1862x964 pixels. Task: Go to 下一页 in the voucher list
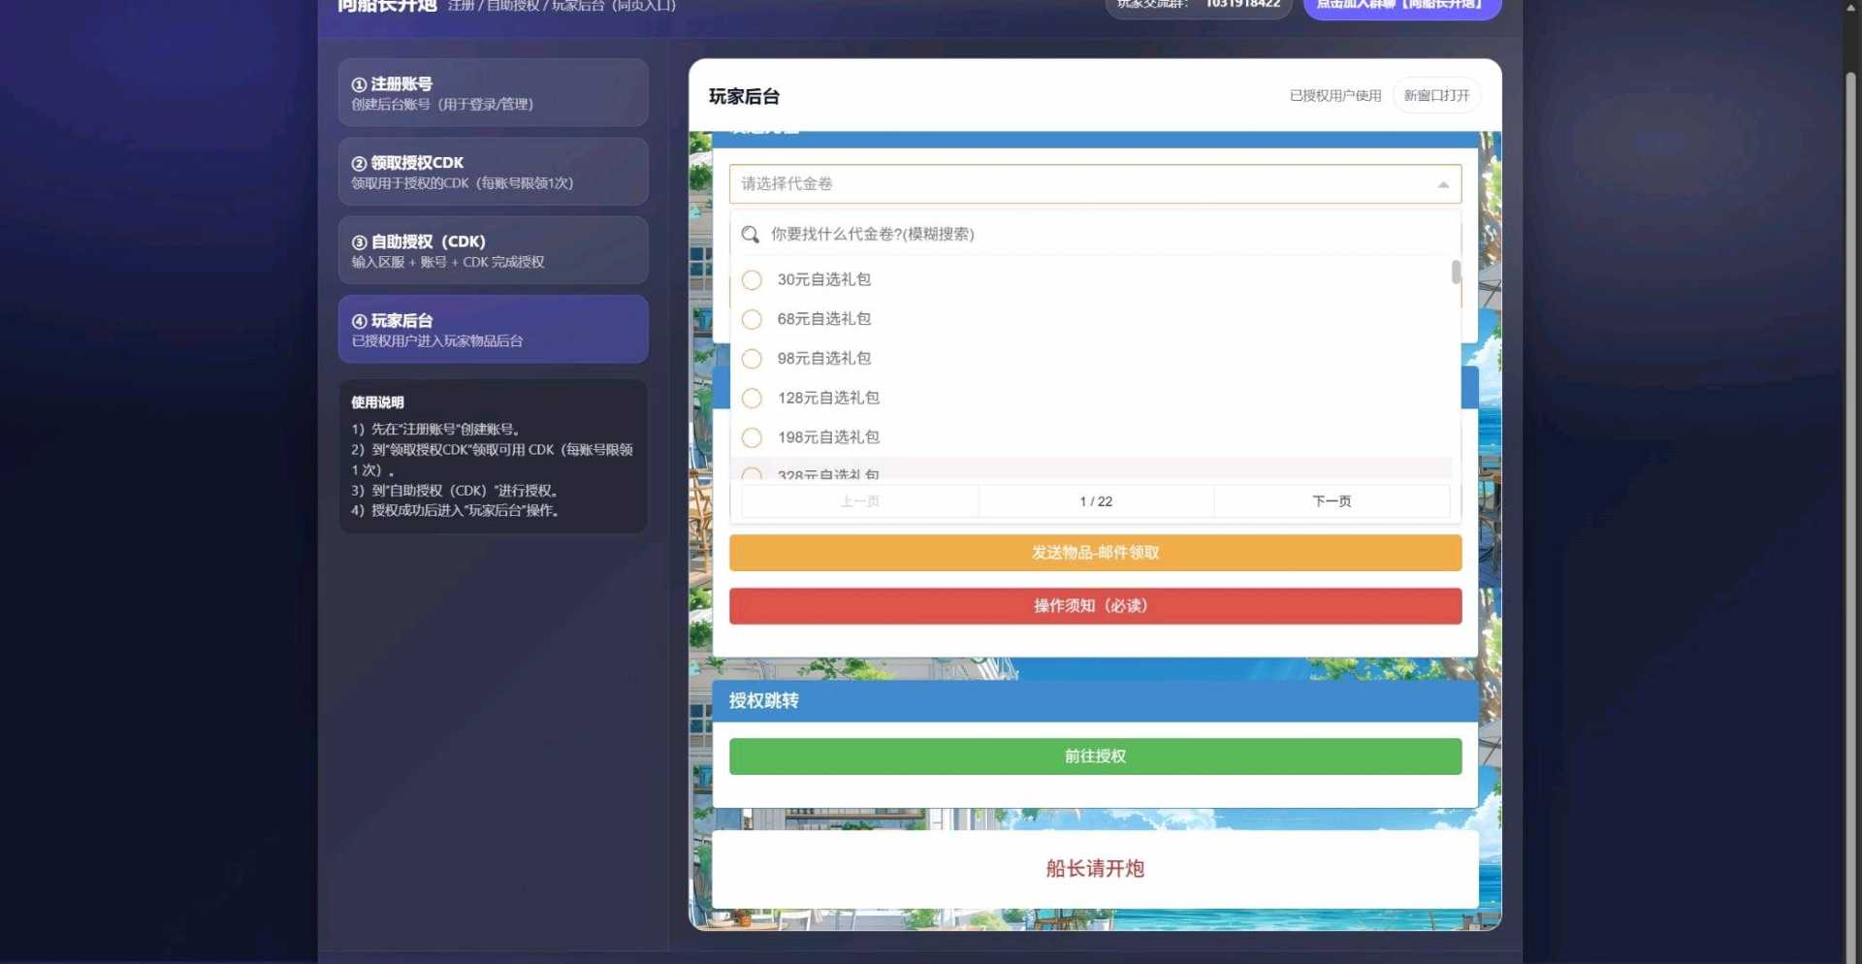tap(1331, 500)
